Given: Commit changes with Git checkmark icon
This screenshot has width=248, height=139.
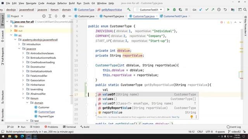Looking at the screenshot, I should tap(207, 10).
